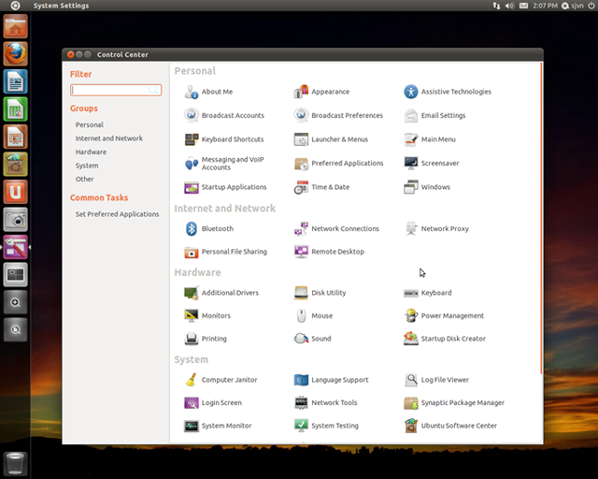Viewport: 598px width, 479px height.
Task: Launch Firefox from the launcher
Action: [x=15, y=54]
